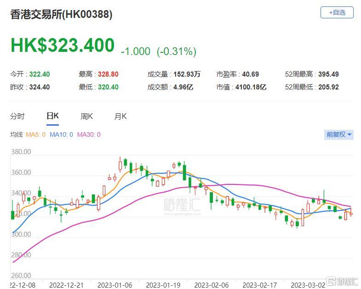The image size is (361, 289).
Task: Click the 成交量 value 152.93万
Action: pyautogui.click(x=187, y=74)
